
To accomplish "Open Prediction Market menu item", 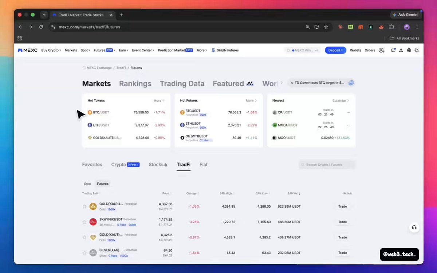I will click(x=175, y=50).
